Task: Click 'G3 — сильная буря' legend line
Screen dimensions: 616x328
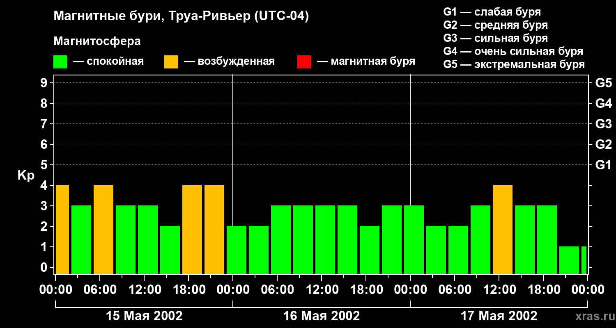Action: point(495,38)
